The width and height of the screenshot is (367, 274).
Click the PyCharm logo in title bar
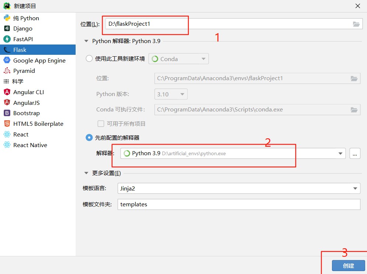[7, 6]
